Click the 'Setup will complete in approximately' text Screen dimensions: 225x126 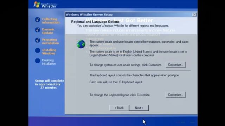click(50, 83)
